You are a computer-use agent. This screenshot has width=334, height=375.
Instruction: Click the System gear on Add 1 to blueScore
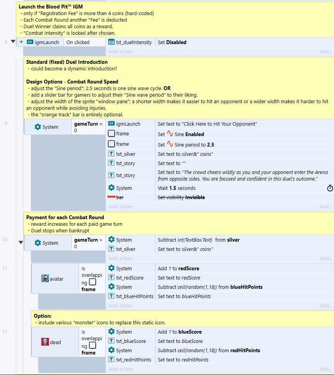[x=111, y=331]
